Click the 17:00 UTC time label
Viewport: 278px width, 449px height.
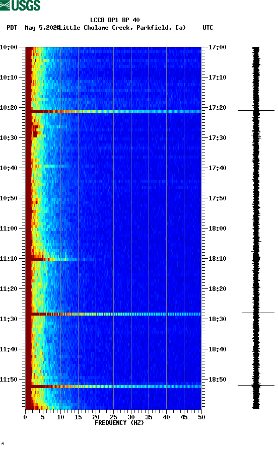click(217, 47)
